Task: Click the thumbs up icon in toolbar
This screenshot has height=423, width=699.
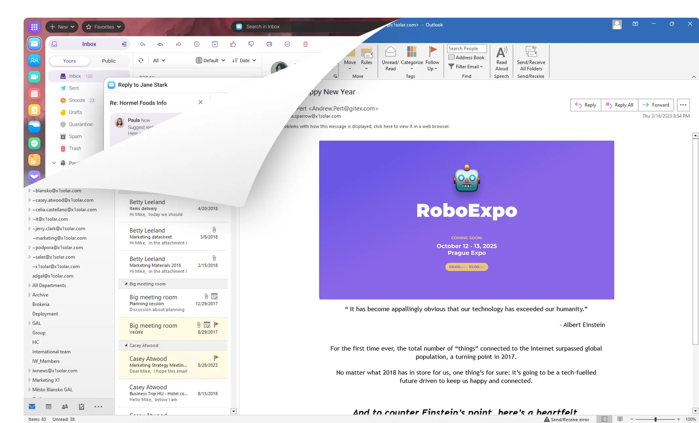Action: pos(233,44)
